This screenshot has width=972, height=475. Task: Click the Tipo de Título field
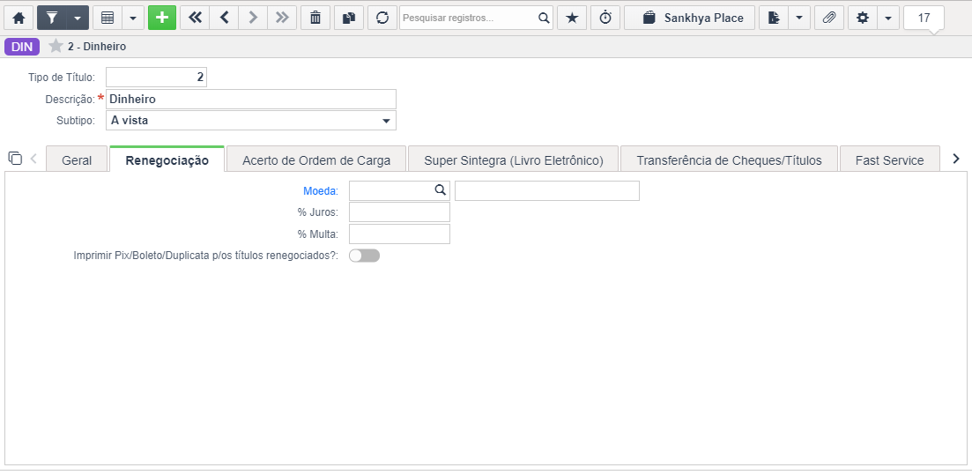click(x=156, y=78)
